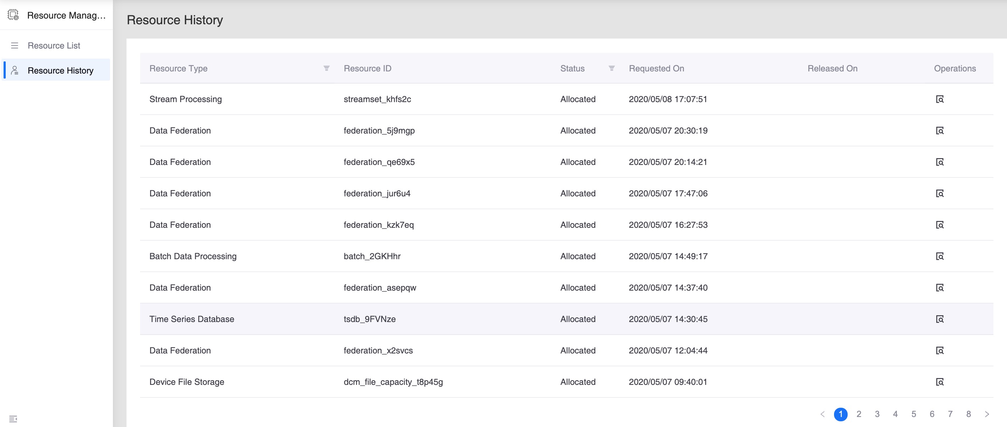Click Allocated status for batch_2GKHhr row

[578, 256]
